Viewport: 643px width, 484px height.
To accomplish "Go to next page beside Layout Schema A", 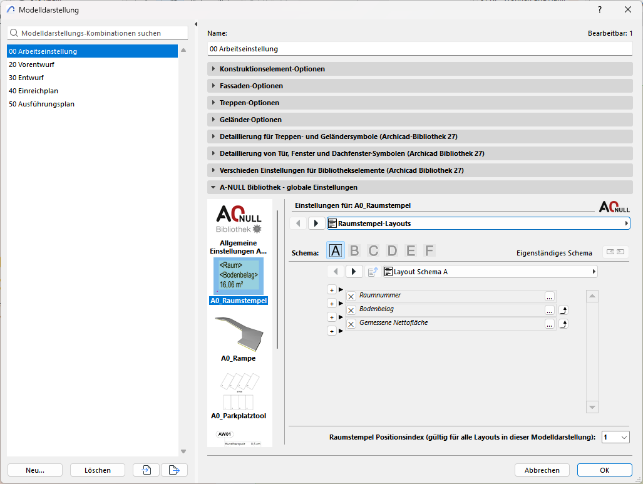I will (354, 271).
